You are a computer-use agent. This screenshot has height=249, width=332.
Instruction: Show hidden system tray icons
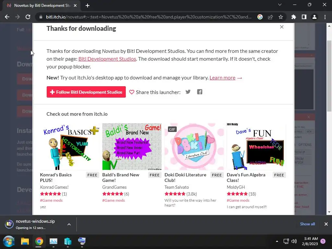coord(277,241)
